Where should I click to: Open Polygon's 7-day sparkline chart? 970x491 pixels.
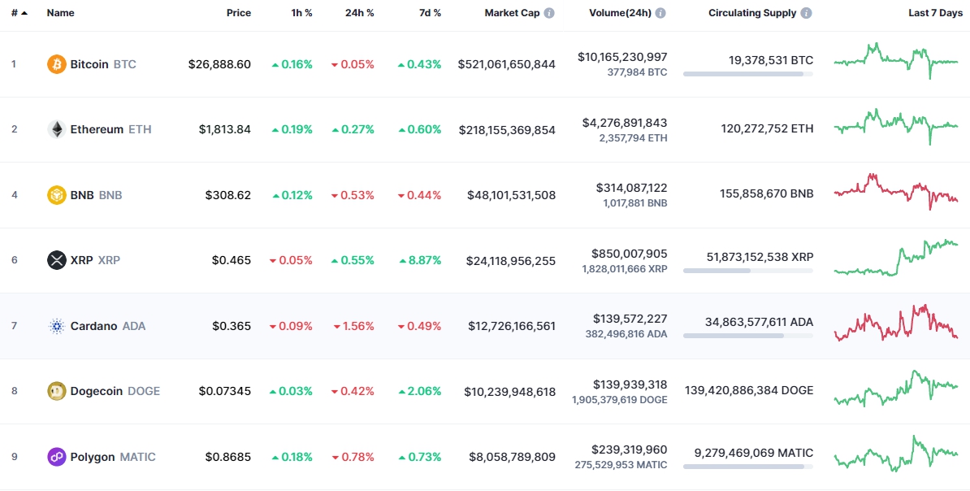pos(896,454)
